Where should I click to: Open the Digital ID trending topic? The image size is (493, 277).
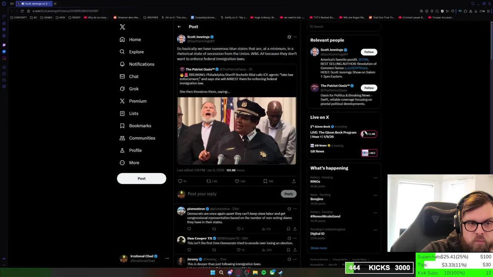317,234
